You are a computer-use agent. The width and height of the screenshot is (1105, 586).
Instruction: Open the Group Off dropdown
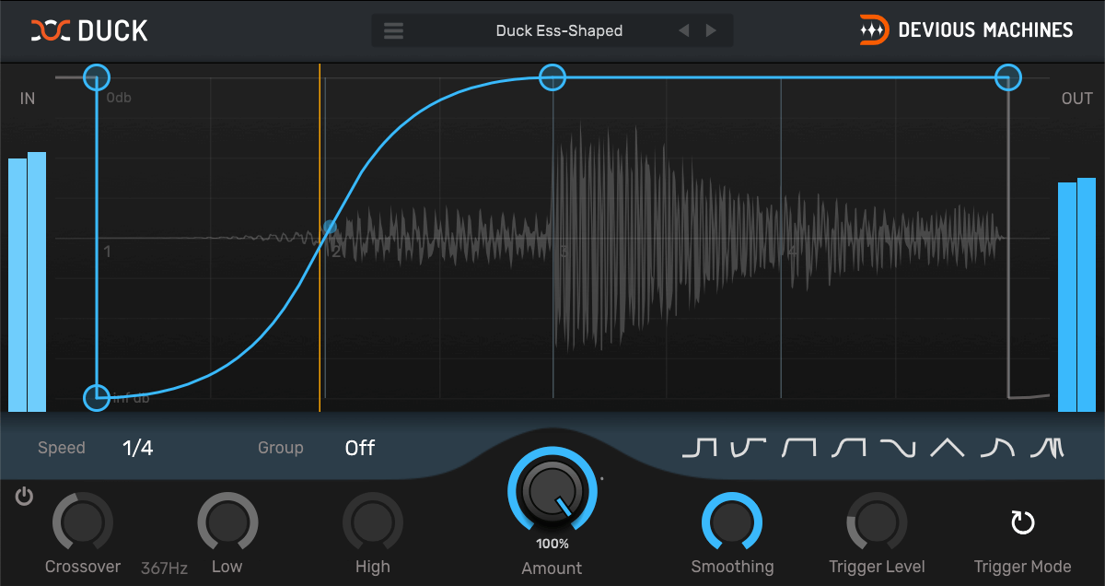[360, 449]
